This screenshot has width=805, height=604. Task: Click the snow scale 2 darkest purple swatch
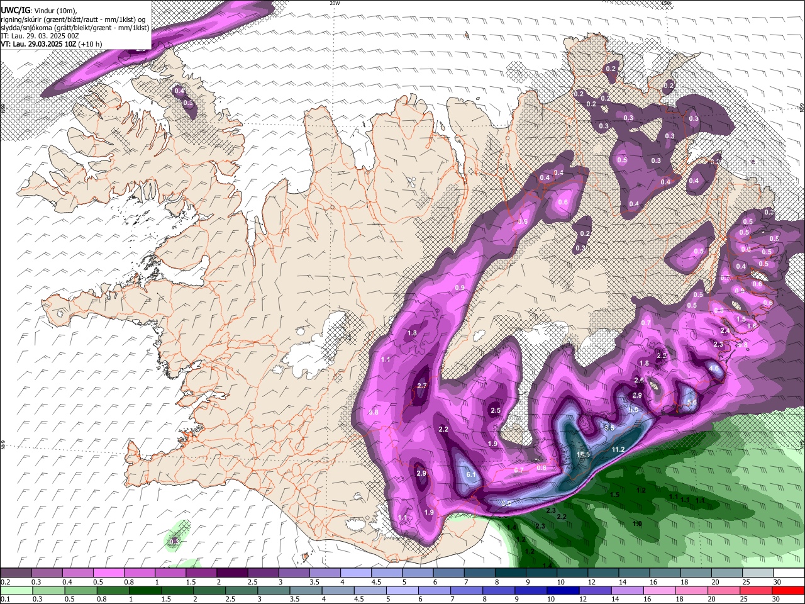tap(232, 573)
